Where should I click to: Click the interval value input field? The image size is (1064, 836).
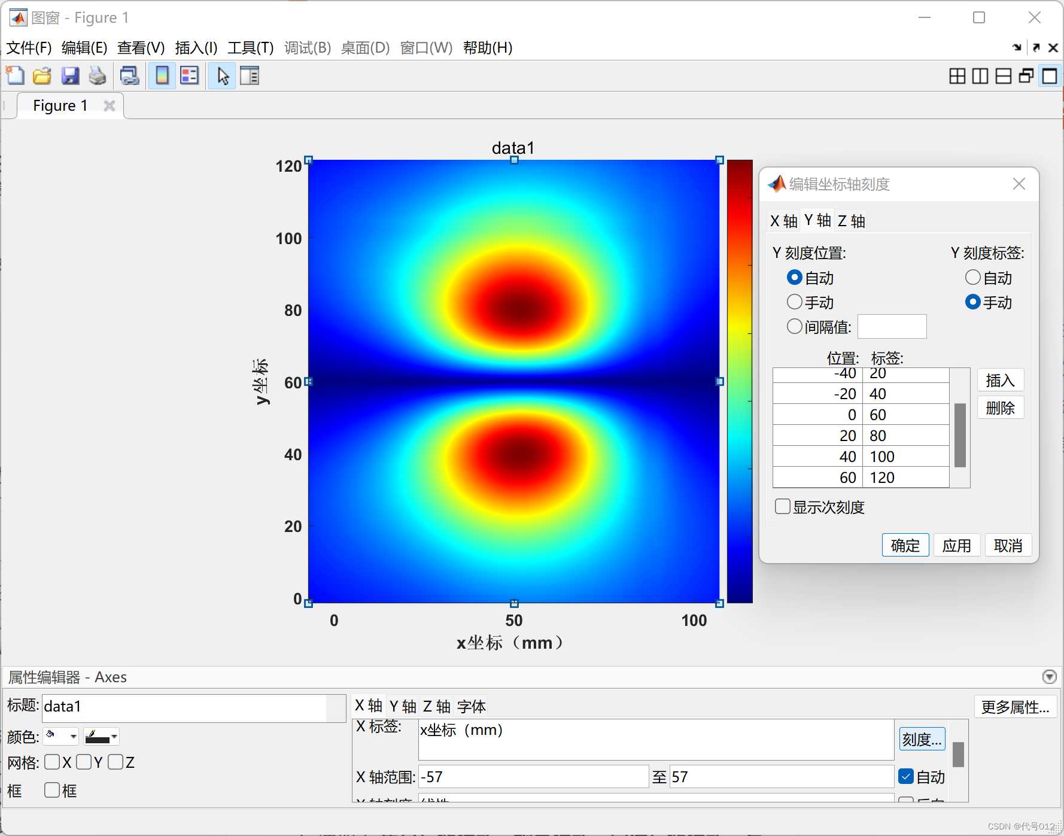pos(892,327)
